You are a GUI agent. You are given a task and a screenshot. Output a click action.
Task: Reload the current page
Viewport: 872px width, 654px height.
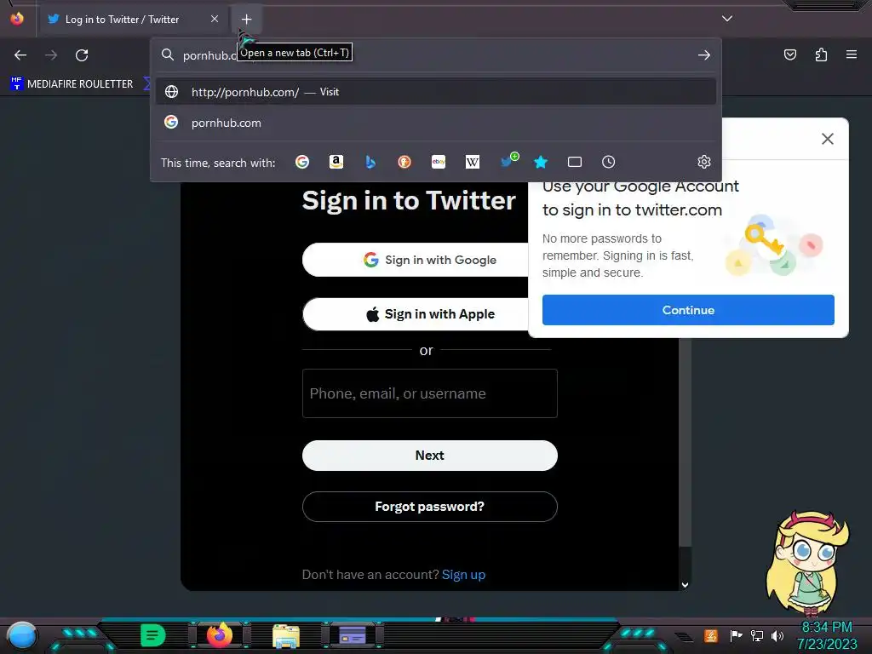click(82, 55)
